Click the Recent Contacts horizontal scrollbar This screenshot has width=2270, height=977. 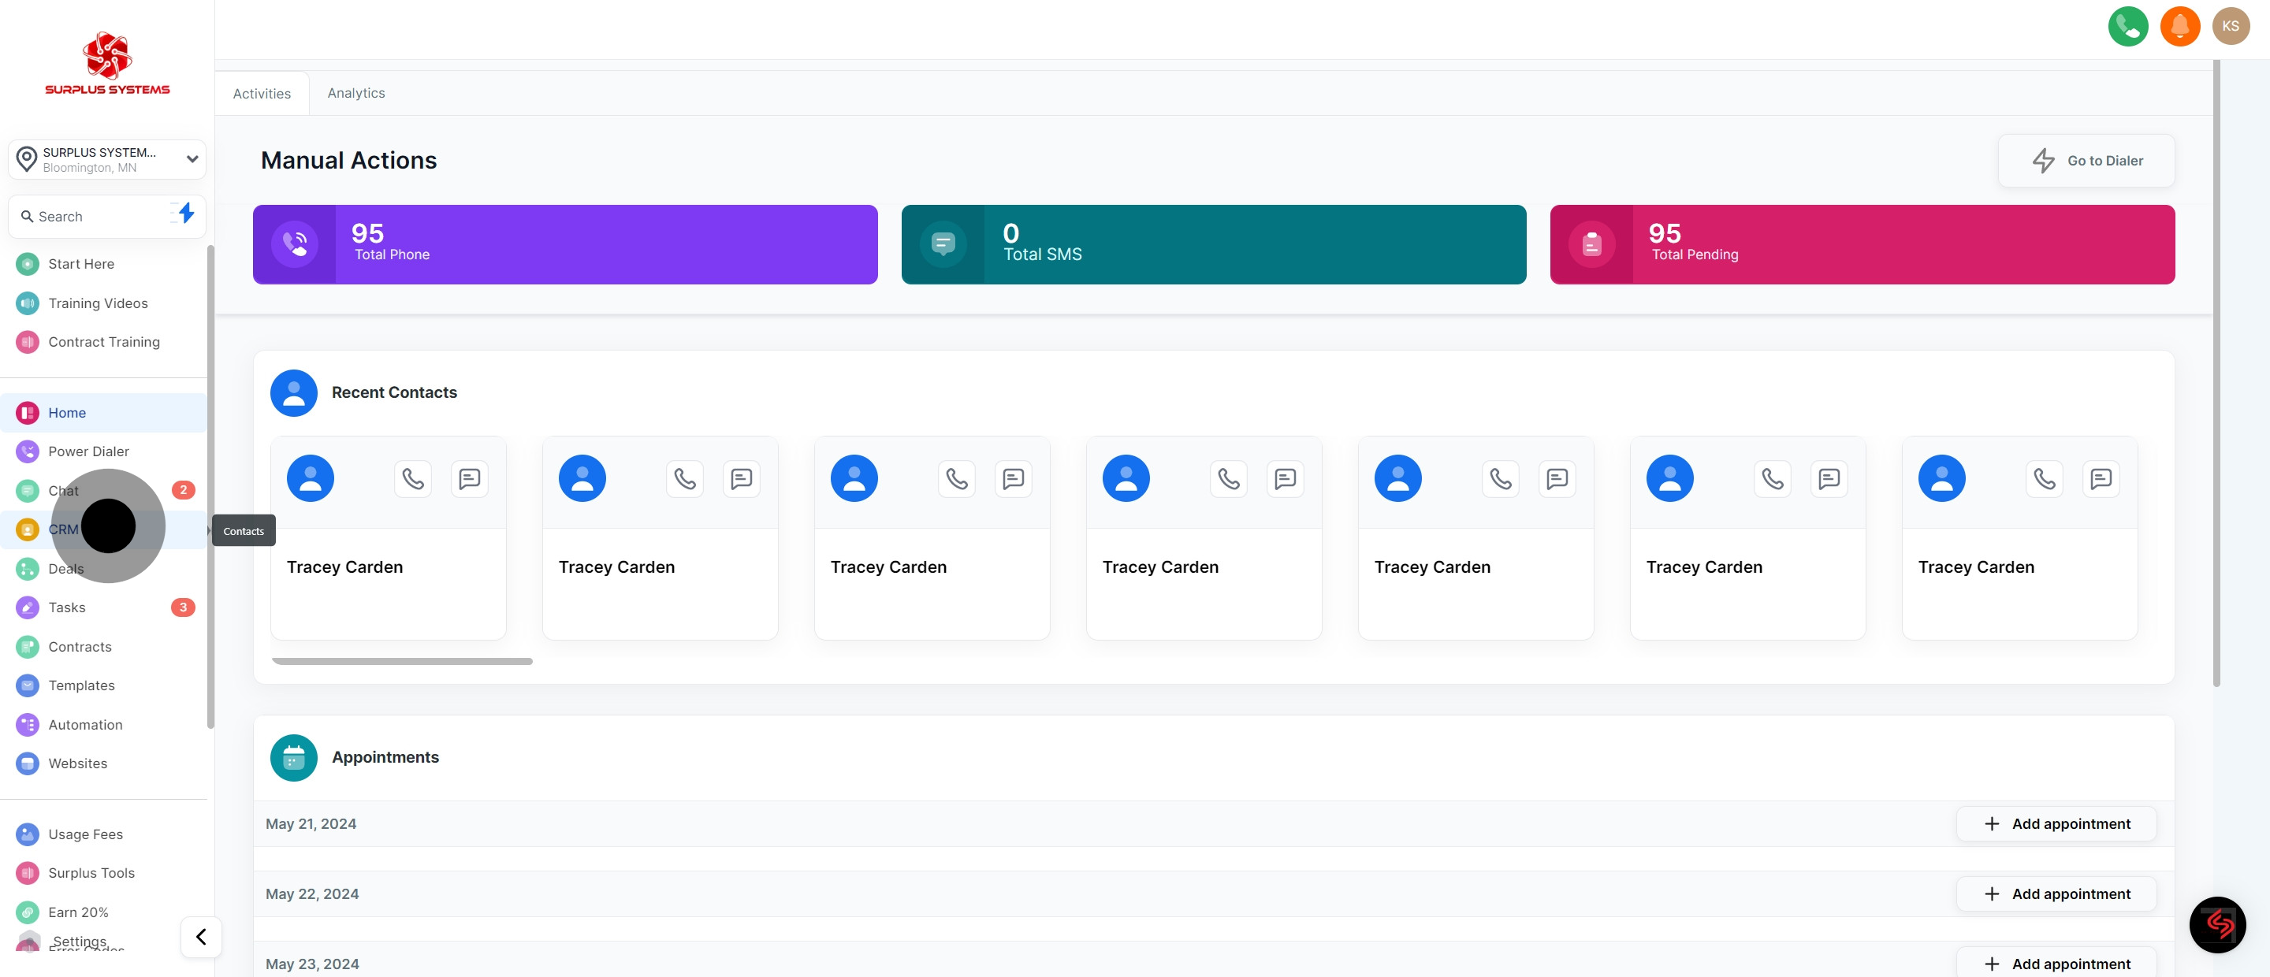402,661
